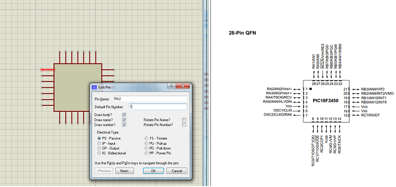Click the PIC18F2450 chip label
Viewport: 396px width, 187px height.
(x=326, y=101)
